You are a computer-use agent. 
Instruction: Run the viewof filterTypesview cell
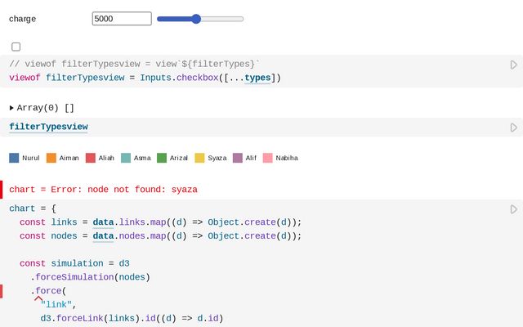tap(513, 65)
